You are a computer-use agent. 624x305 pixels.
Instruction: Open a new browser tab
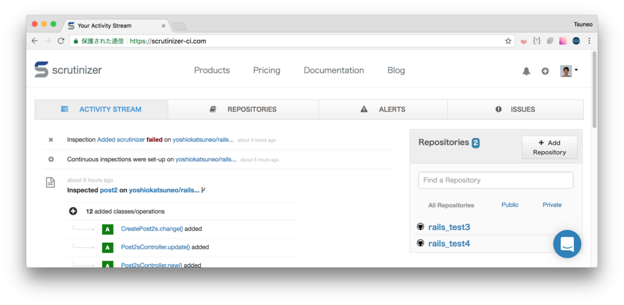coord(179,26)
